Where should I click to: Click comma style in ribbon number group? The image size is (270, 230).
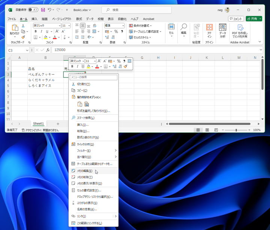pos(122,32)
